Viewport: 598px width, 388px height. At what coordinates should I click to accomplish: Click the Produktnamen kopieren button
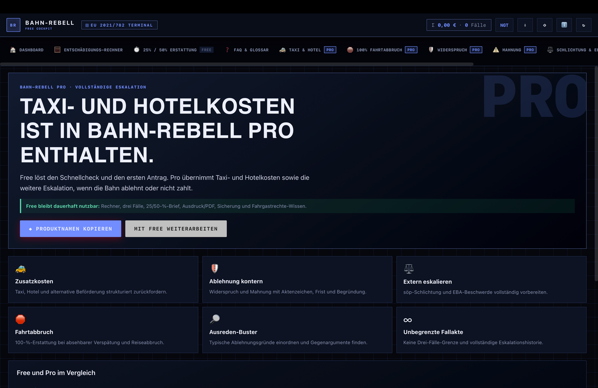[70, 229]
